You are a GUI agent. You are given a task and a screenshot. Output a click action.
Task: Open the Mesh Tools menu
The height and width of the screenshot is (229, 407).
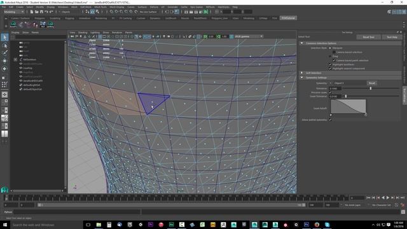click(100, 7)
